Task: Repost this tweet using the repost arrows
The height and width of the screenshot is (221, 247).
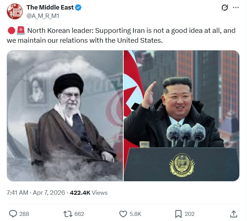Action: point(68,214)
